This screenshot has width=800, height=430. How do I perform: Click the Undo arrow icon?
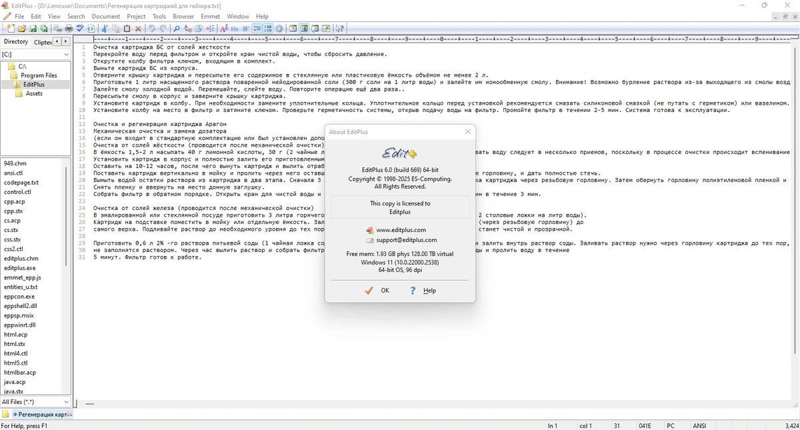(151, 29)
